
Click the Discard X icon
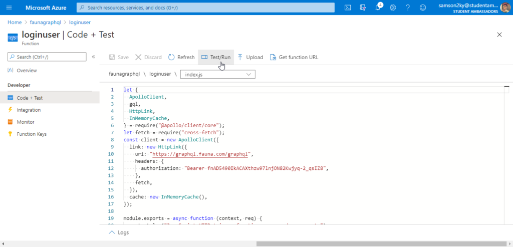coord(138,57)
